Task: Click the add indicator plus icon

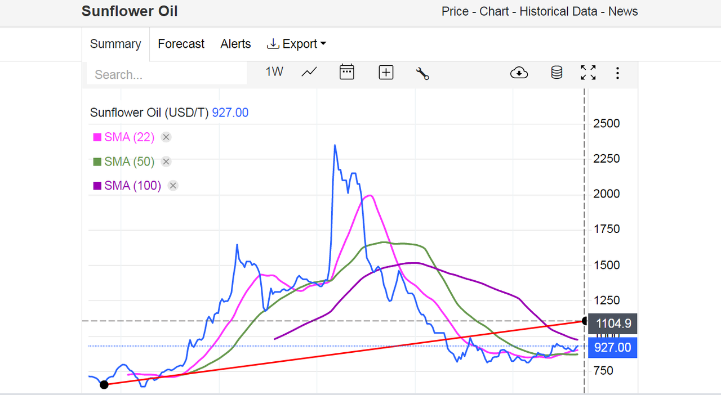Action: (386, 72)
